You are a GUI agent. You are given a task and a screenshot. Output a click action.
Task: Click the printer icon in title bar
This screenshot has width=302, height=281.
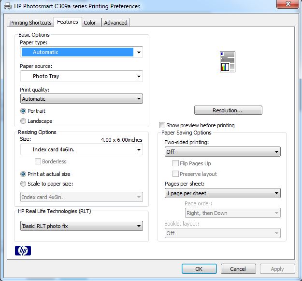point(8,6)
